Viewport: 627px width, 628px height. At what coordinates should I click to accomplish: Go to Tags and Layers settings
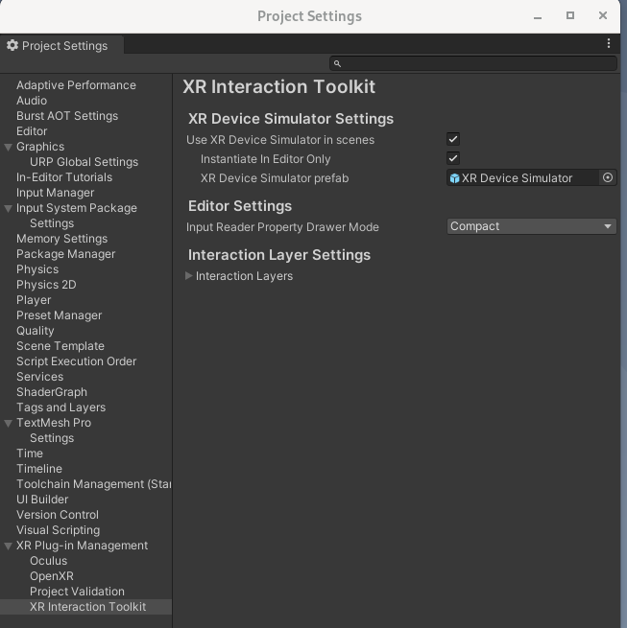60,407
